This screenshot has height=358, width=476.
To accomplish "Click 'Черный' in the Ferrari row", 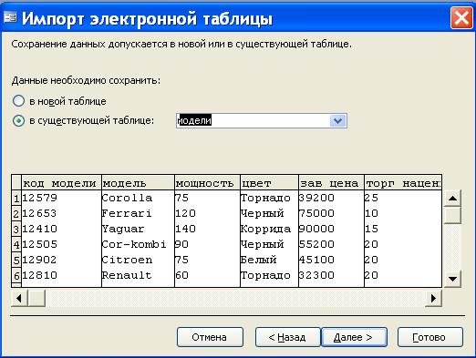I will click(x=269, y=213).
